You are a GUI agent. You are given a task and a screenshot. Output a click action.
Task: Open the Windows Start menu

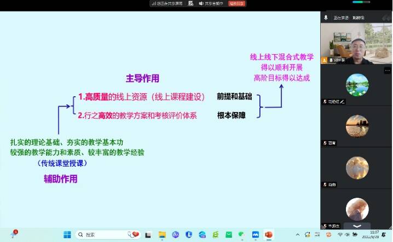pyautogui.click(x=67, y=235)
